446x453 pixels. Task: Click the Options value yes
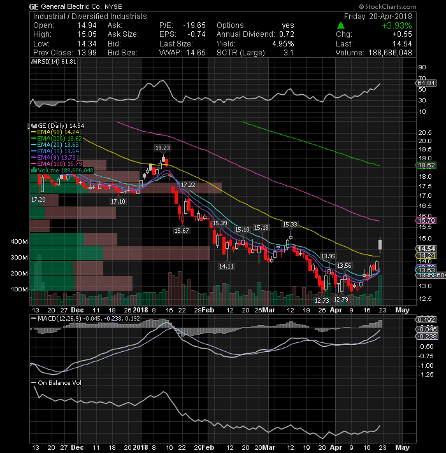click(288, 25)
